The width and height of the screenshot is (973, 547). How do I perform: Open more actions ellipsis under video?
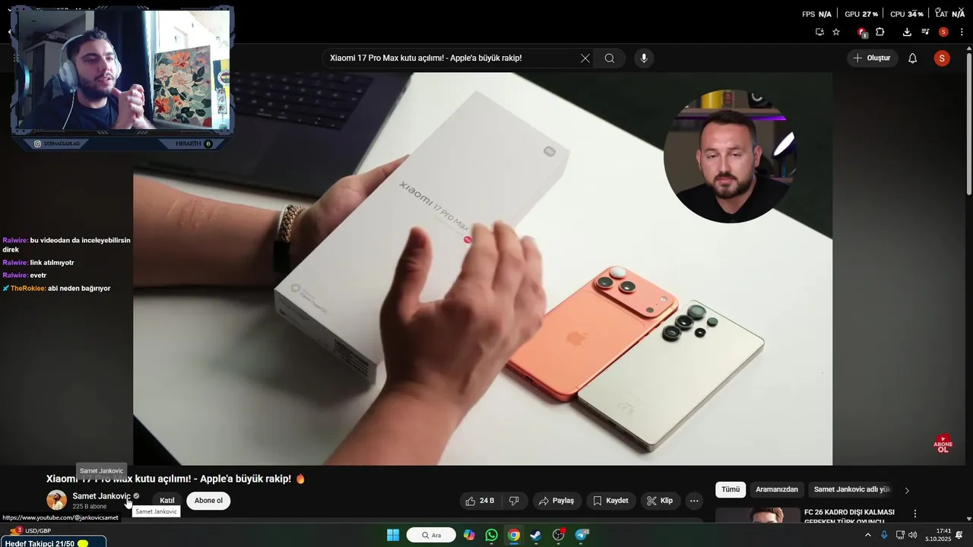click(693, 501)
